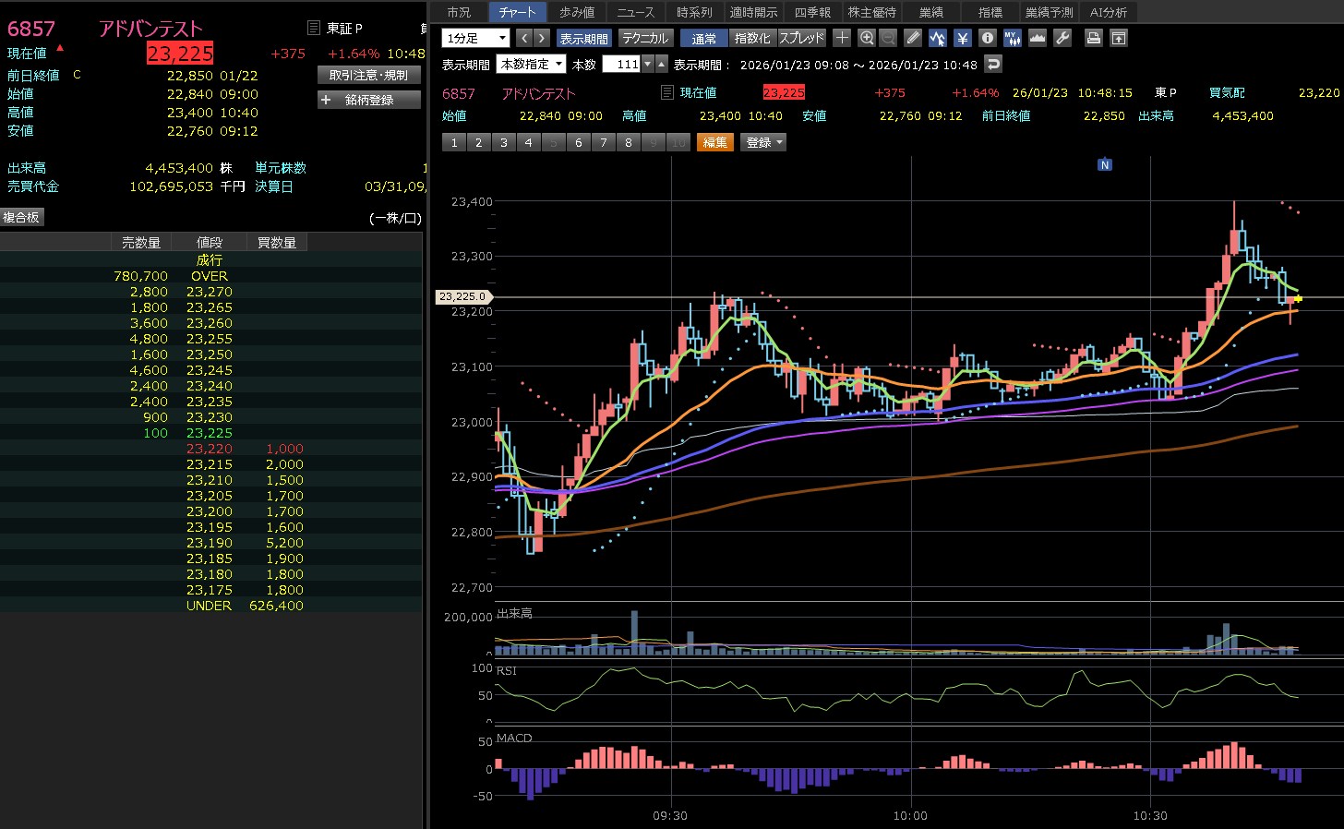1344x829 pixels.
Task: Click the info circle icon
Action: pyautogui.click(x=988, y=38)
